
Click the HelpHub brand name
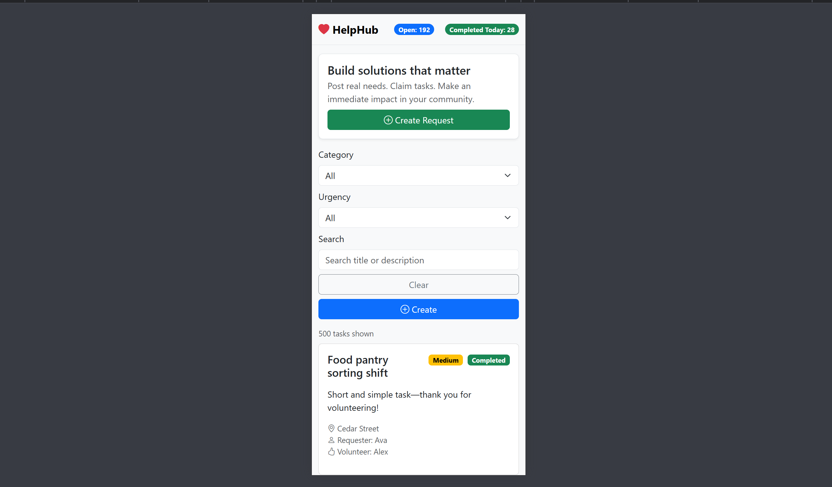[355, 30]
